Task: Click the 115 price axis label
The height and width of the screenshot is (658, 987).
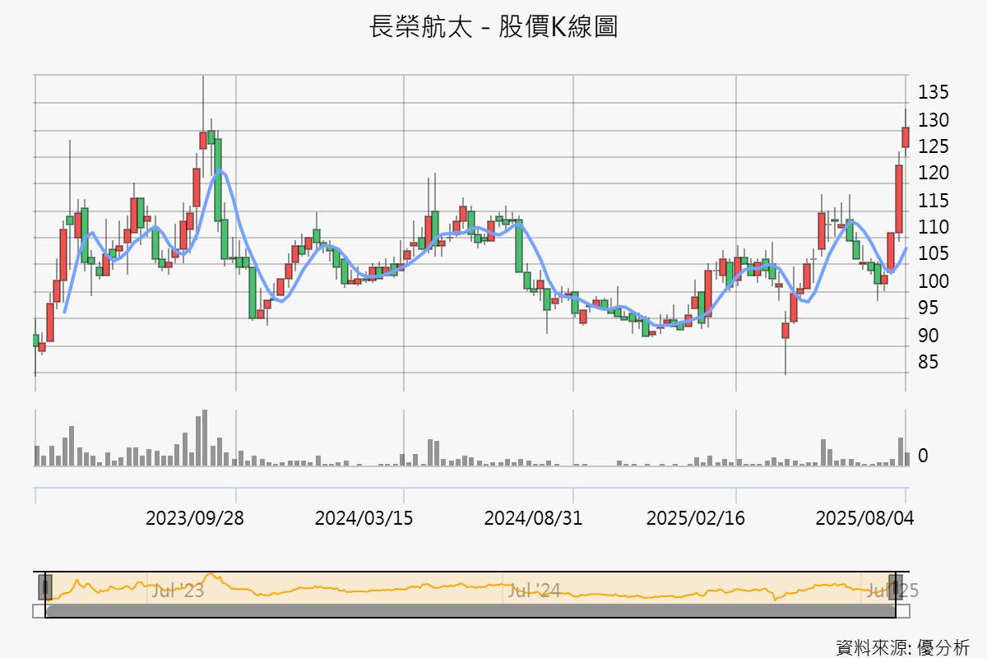Action: tap(934, 201)
